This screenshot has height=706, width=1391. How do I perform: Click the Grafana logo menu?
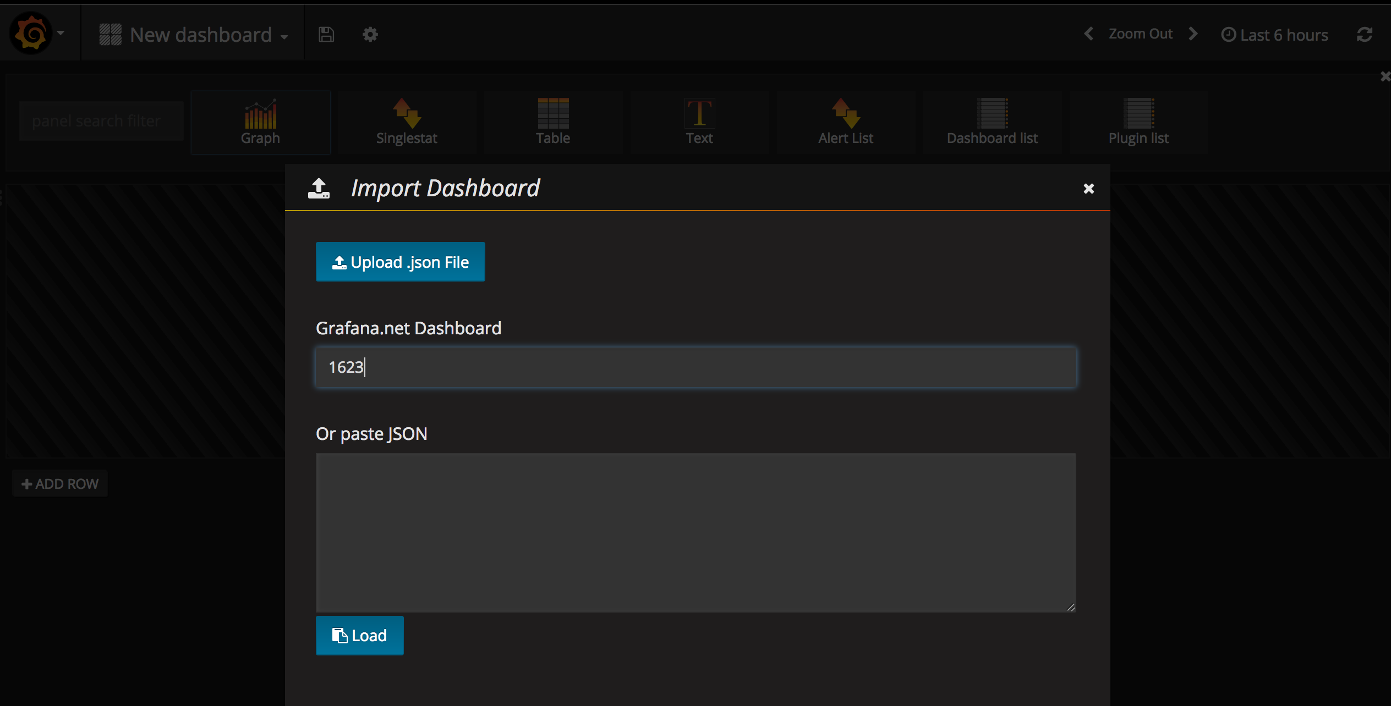tap(32, 34)
